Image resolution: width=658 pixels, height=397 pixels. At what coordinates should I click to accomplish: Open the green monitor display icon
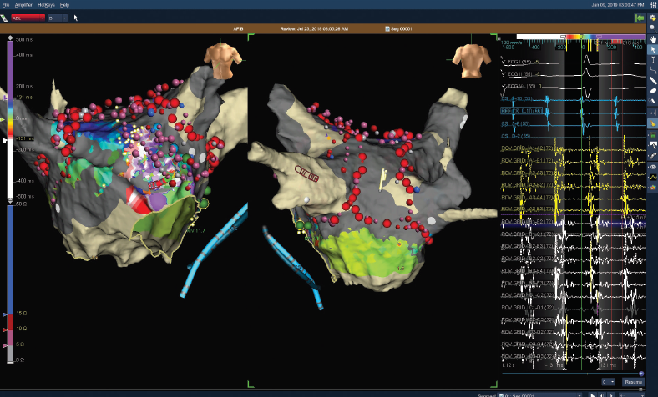(653, 135)
